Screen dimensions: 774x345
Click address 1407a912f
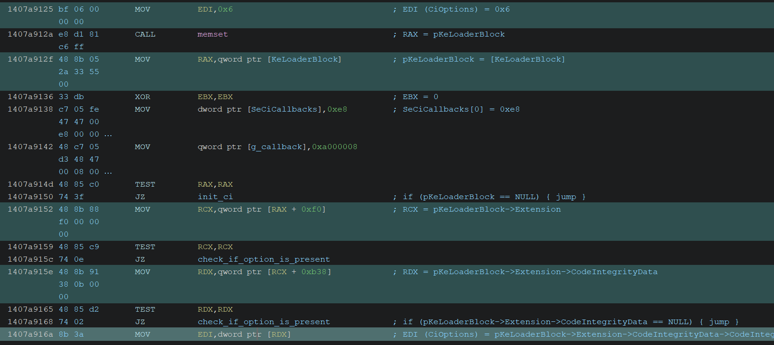pos(30,59)
